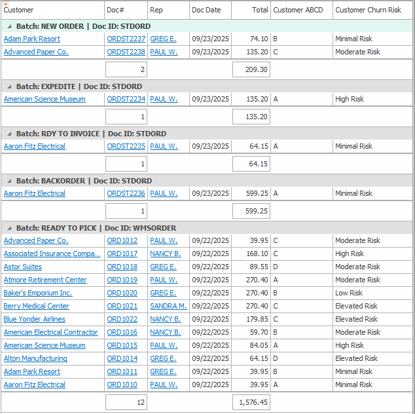415x414 pixels.
Task: Open document ORDST2234
Action: pos(126,99)
